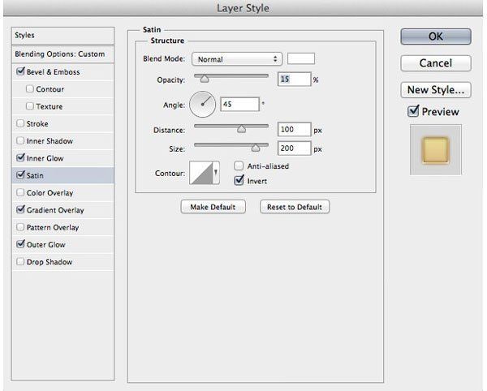Enable the Drop Shadow checkbox
The image size is (487, 391).
point(20,261)
